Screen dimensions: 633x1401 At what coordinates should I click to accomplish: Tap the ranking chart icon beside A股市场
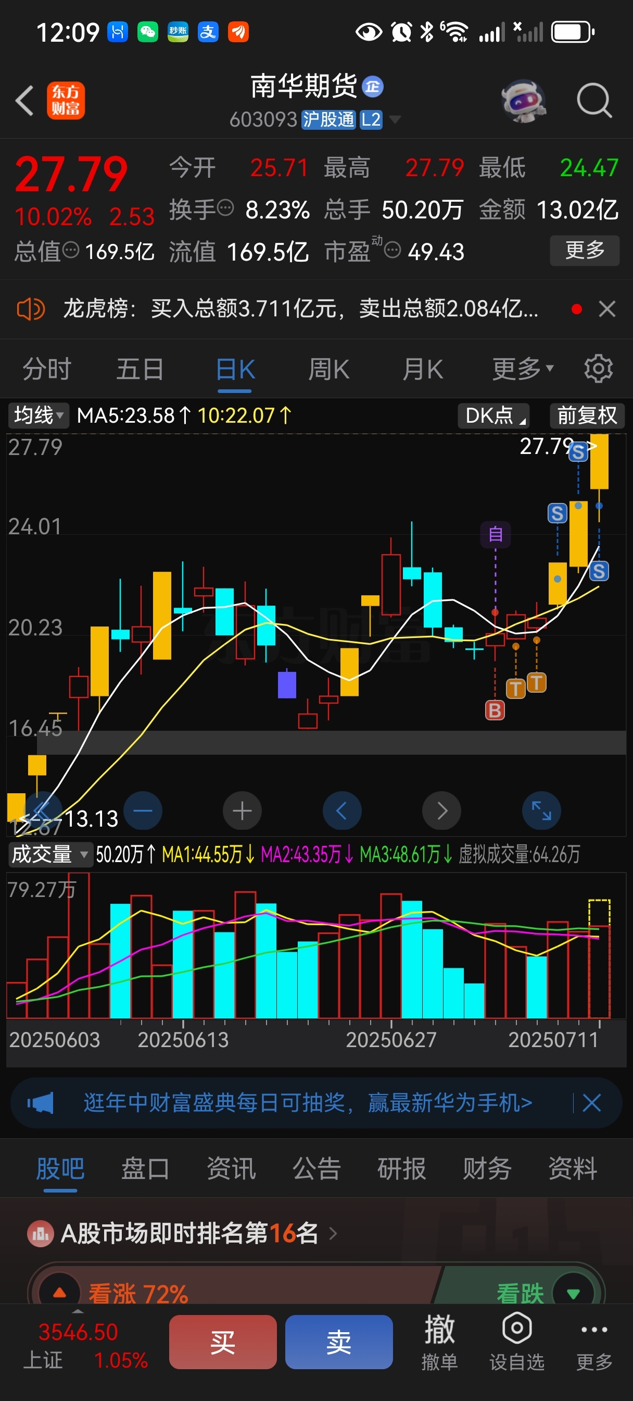point(40,1234)
